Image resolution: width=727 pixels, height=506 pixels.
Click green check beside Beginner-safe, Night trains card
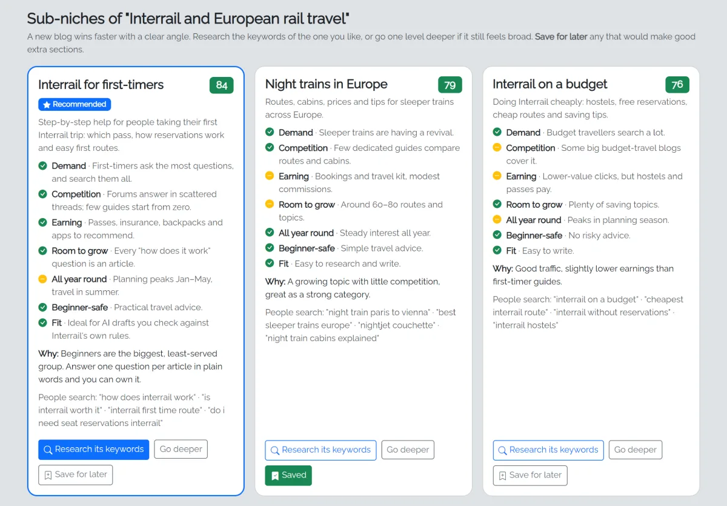270,248
